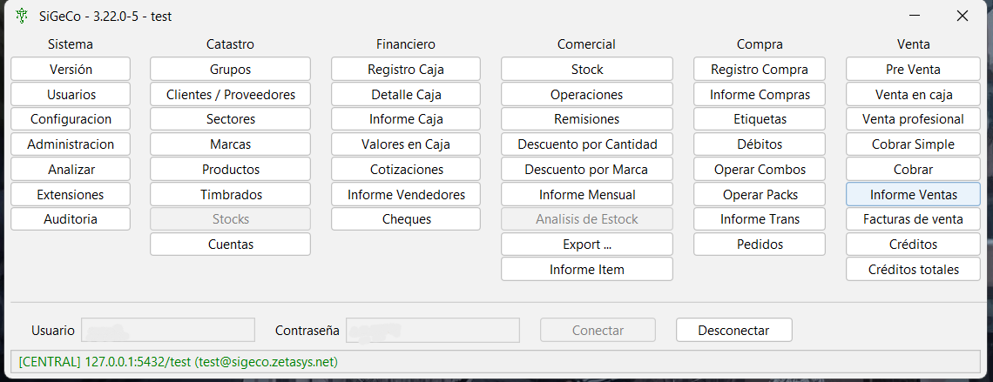This screenshot has height=382, width=993.
Task: Open the Versión button under Sistema
Action: [71, 70]
